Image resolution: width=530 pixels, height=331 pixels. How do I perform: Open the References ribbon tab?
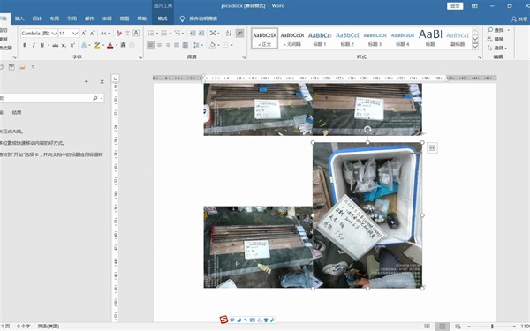tap(72, 19)
